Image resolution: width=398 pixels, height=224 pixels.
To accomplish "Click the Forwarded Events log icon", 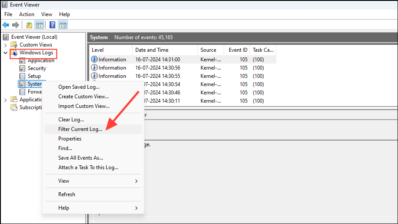I will [22, 92].
